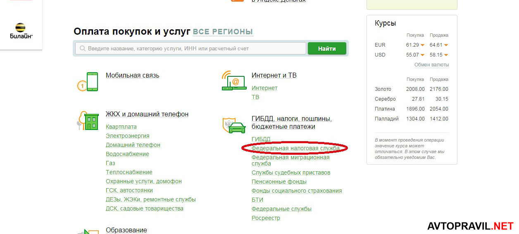This screenshot has height=234, width=519.
Task: Click the Серебро row label
Action: tap(385, 99)
